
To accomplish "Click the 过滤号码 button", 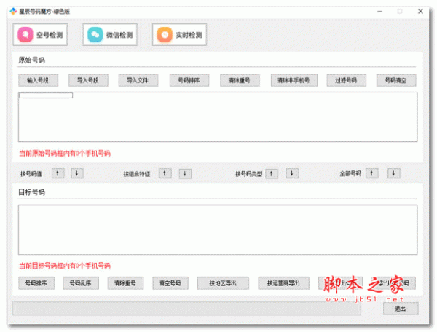I will click(346, 80).
